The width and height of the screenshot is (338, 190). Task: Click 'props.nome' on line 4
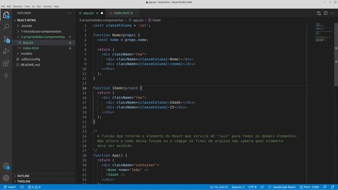136,40
